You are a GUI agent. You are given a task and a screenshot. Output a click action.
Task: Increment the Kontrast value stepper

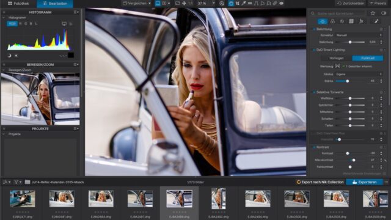(381, 152)
